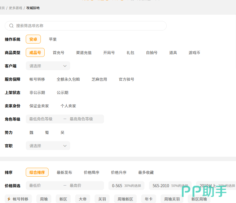Sort by 价格降序

click(92, 172)
